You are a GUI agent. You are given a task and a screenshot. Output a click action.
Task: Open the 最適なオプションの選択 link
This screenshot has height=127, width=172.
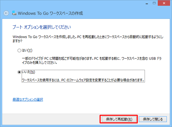(x=28, y=99)
